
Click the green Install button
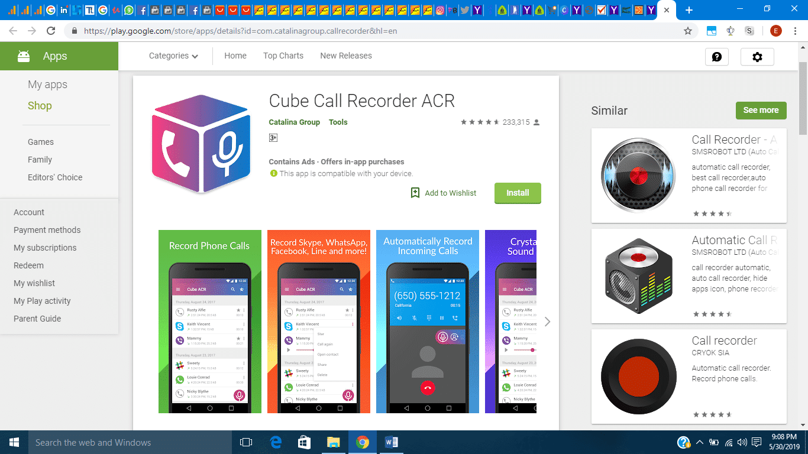click(x=518, y=193)
